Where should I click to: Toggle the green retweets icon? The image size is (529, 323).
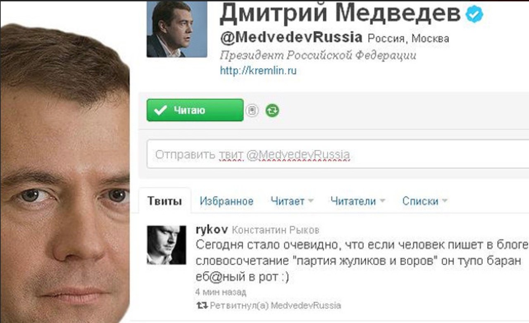click(x=272, y=110)
